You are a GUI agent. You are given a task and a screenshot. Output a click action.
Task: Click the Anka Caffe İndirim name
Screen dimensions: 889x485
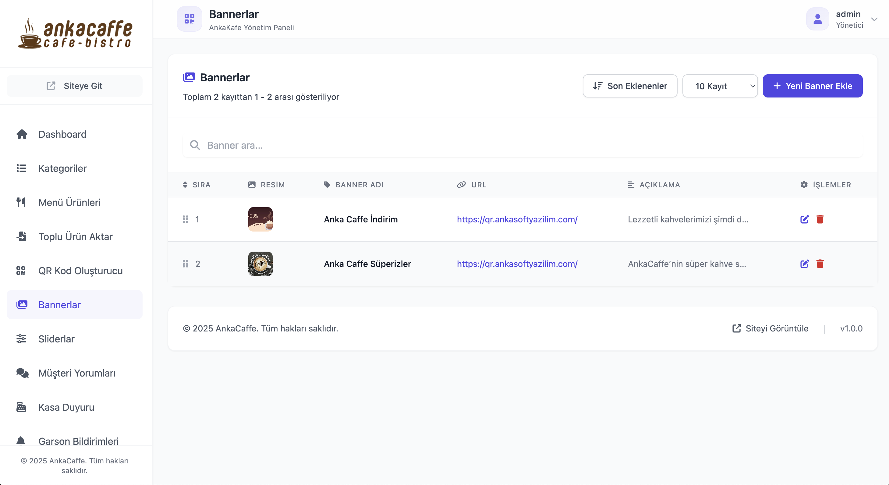coord(361,220)
